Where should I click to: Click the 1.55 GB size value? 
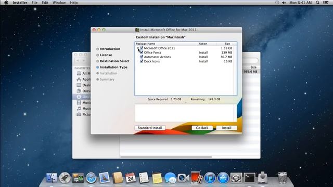coord(226,48)
